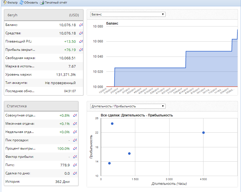241x192 pixels.
Task: Open the Баланс chart type dropdown
Action: pyautogui.click(x=128, y=14)
